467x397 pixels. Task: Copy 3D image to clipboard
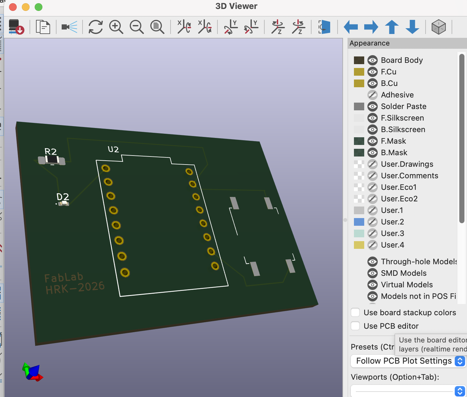(43, 27)
